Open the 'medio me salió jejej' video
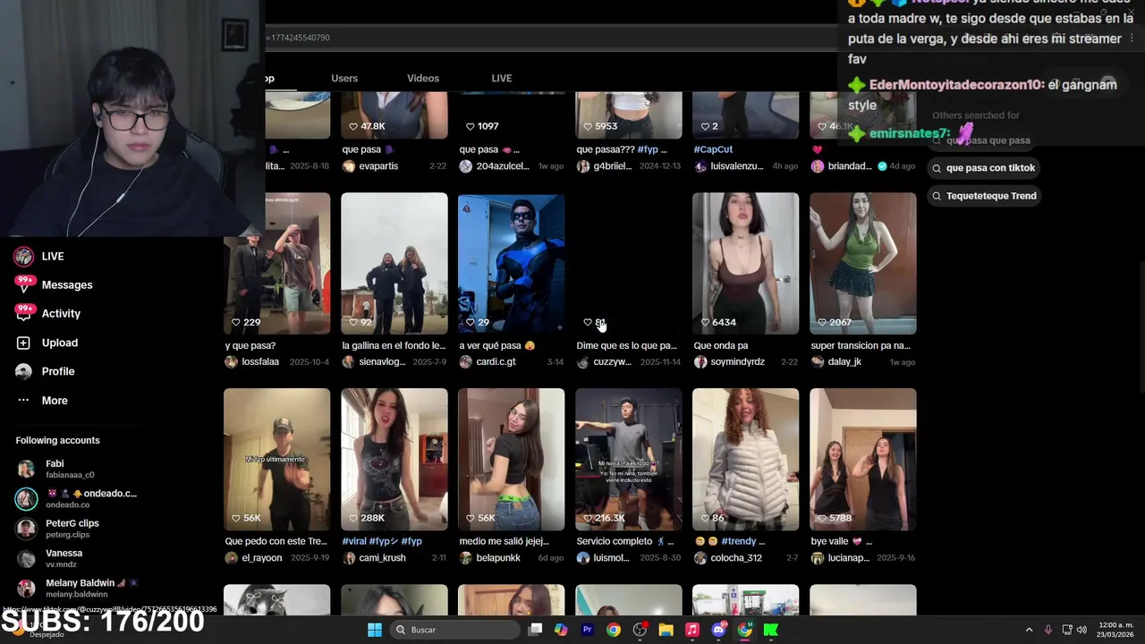 point(512,460)
